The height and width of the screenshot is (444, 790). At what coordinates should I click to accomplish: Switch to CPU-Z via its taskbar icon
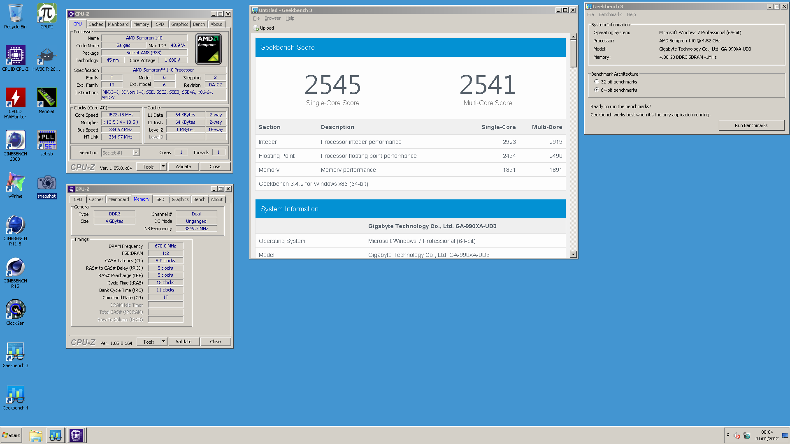pyautogui.click(x=76, y=435)
